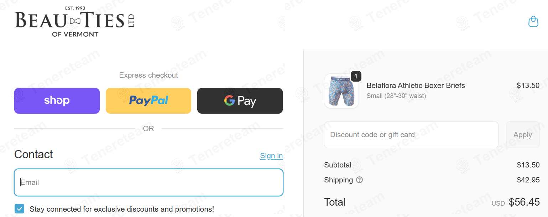Expand shipping details via the question mark

pyautogui.click(x=359, y=180)
